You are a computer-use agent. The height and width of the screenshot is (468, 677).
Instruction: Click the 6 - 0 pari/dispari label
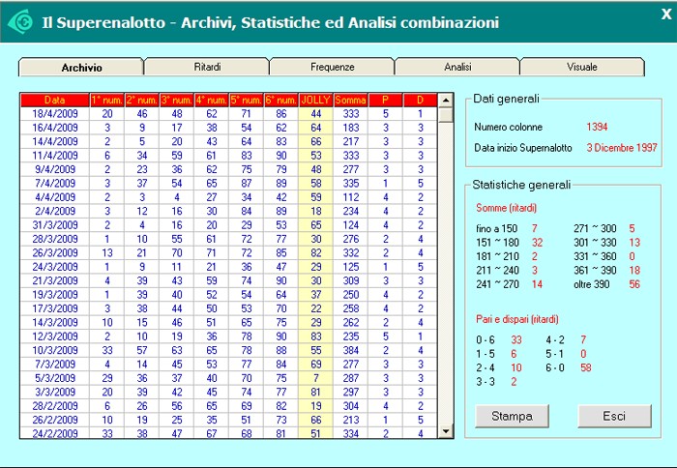(x=555, y=367)
